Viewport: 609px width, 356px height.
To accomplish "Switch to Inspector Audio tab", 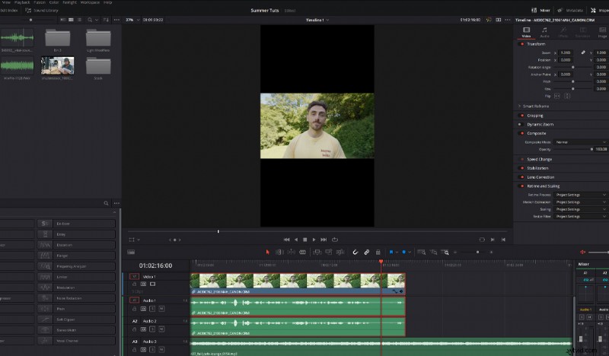I will pyautogui.click(x=544, y=32).
